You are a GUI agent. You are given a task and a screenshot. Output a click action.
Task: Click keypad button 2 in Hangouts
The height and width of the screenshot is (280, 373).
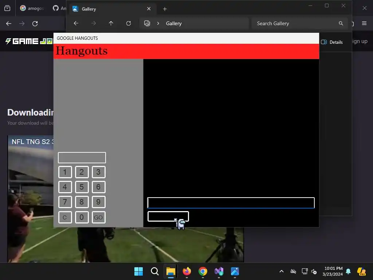pos(82,172)
